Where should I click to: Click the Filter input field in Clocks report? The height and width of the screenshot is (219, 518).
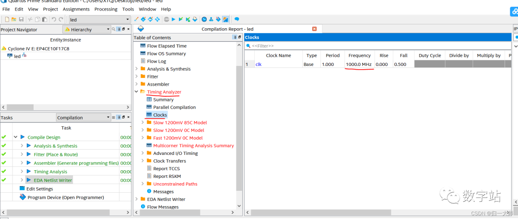[x=378, y=46]
